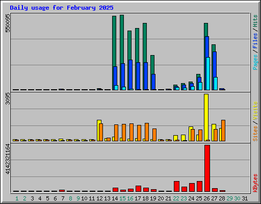261x204 pixels.
Task: Click the blue Files bar for day 16
Action: [130, 74]
